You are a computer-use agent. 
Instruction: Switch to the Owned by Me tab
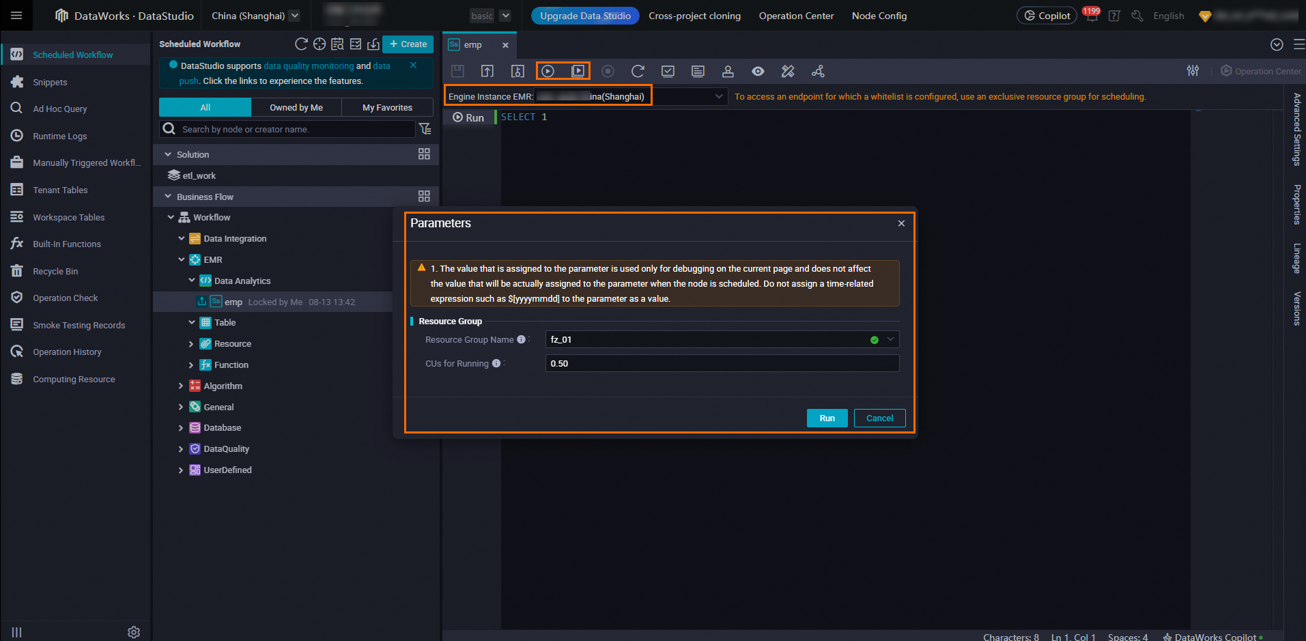296,107
